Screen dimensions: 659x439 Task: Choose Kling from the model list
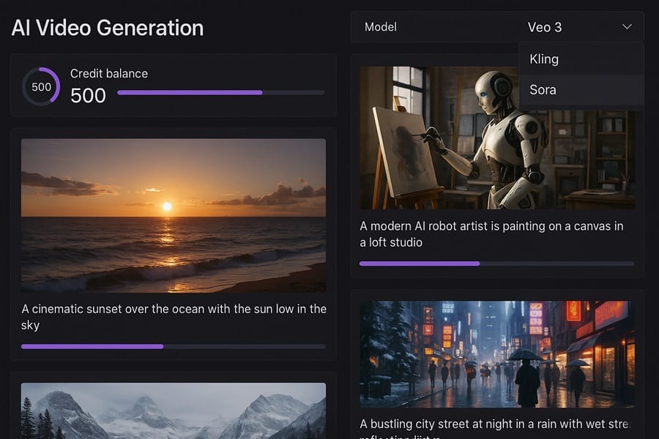[x=544, y=59]
